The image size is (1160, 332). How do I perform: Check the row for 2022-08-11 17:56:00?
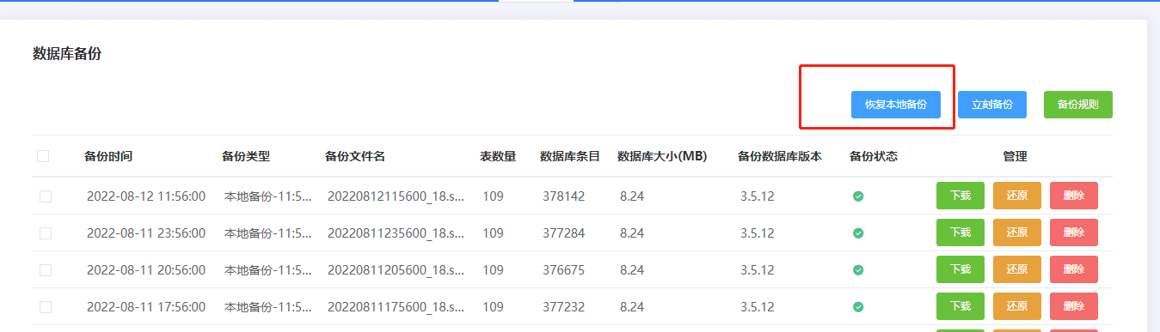[46, 307]
